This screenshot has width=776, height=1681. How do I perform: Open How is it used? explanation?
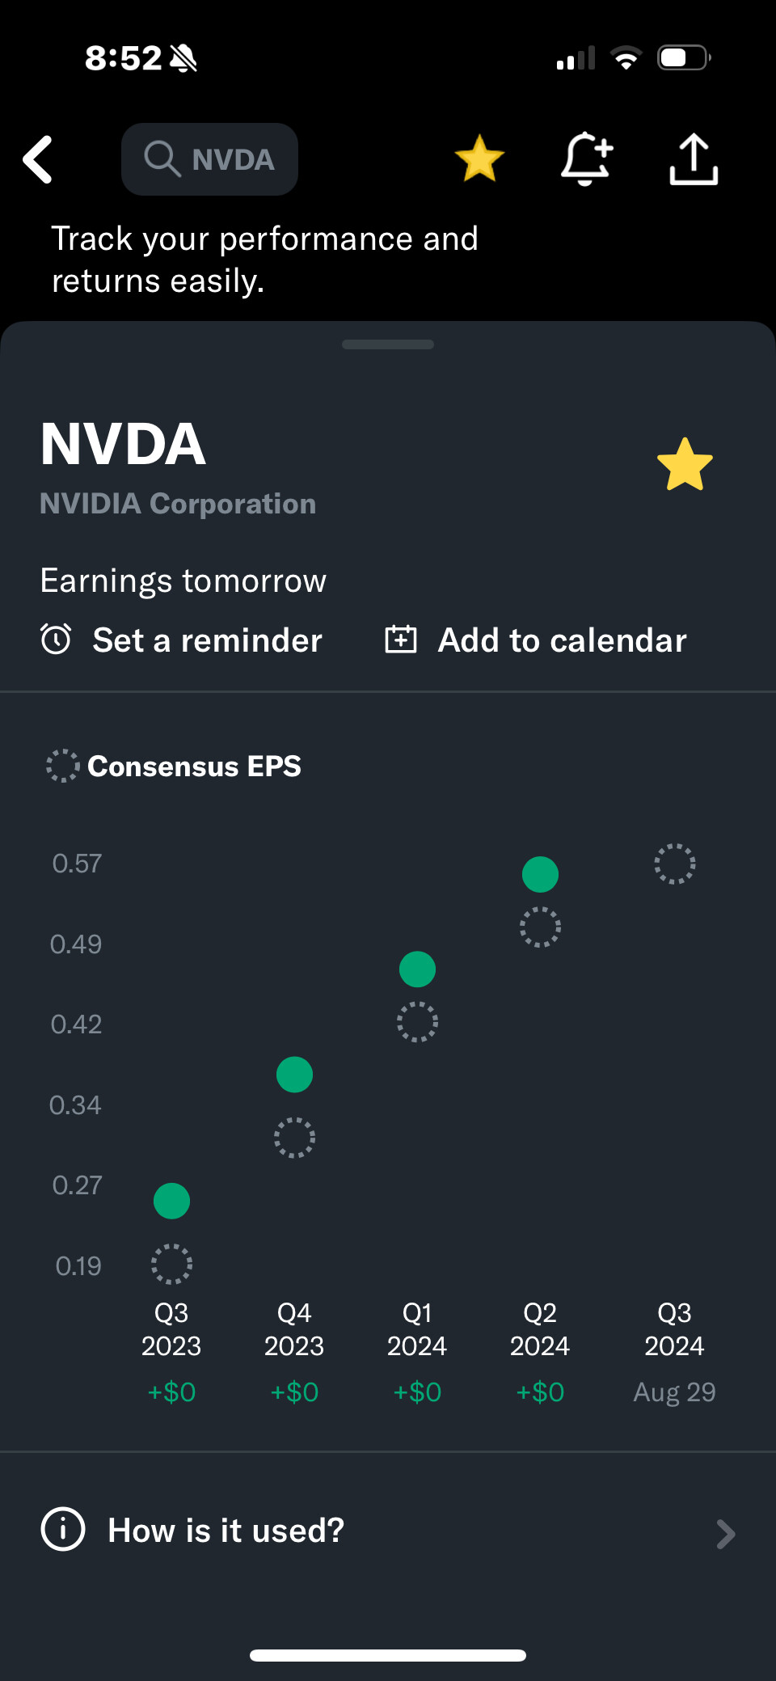point(226,1531)
